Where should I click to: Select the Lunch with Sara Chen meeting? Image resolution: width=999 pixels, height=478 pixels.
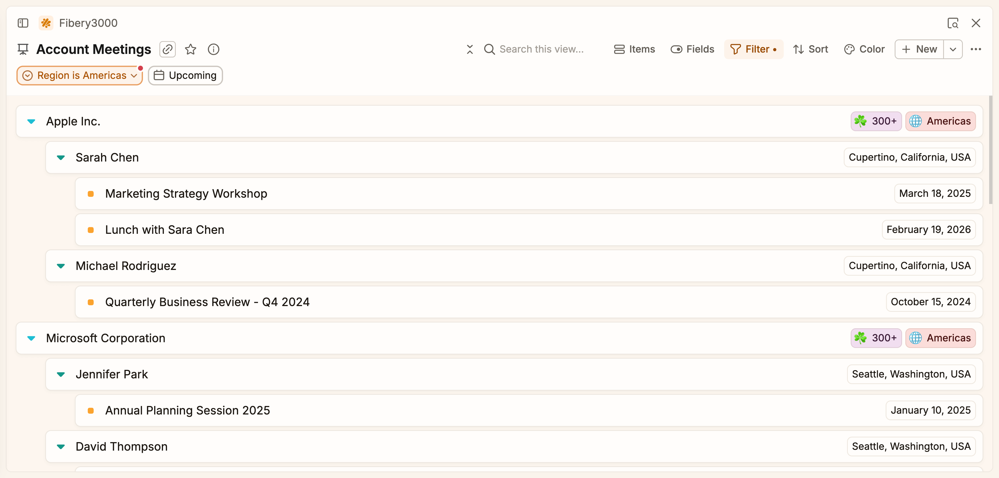tap(164, 229)
